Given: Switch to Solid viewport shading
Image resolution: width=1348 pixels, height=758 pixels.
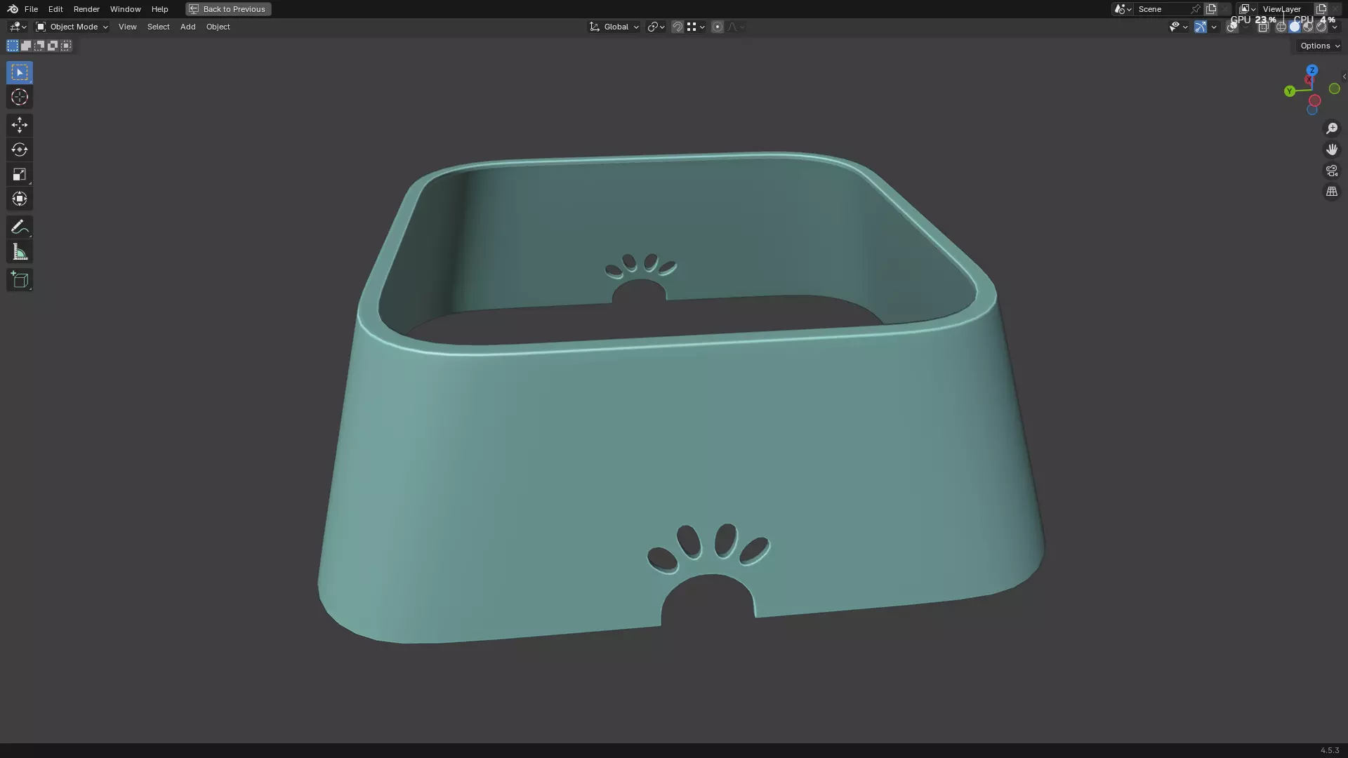Looking at the screenshot, I should coord(1295,27).
